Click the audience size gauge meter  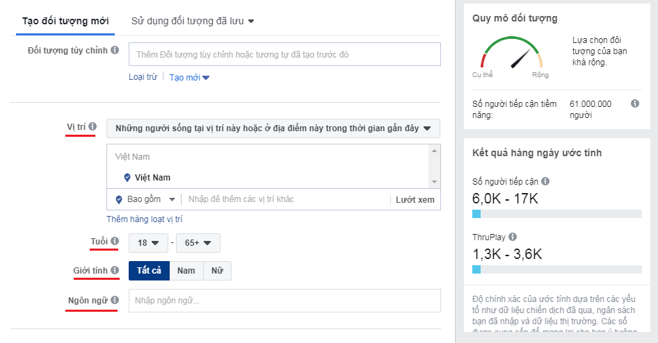tap(511, 53)
